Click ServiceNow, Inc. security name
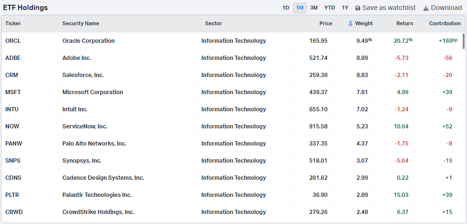This screenshot has width=467, height=224. tap(85, 127)
